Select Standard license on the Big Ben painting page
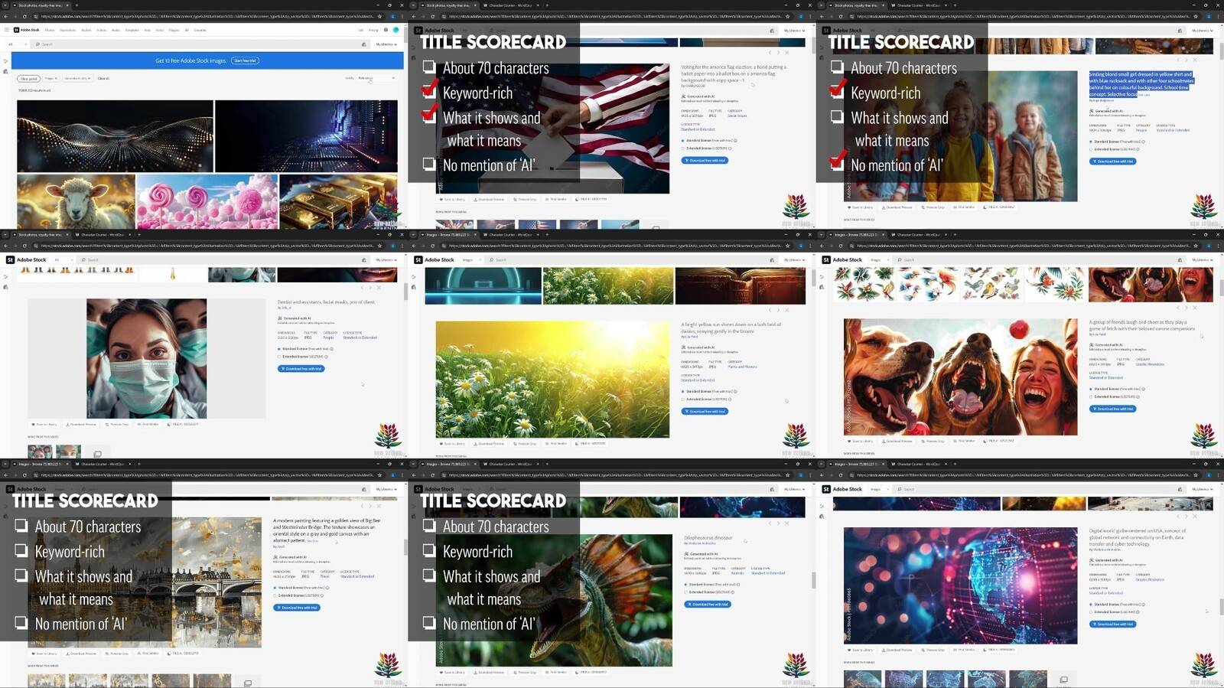 pos(275,588)
